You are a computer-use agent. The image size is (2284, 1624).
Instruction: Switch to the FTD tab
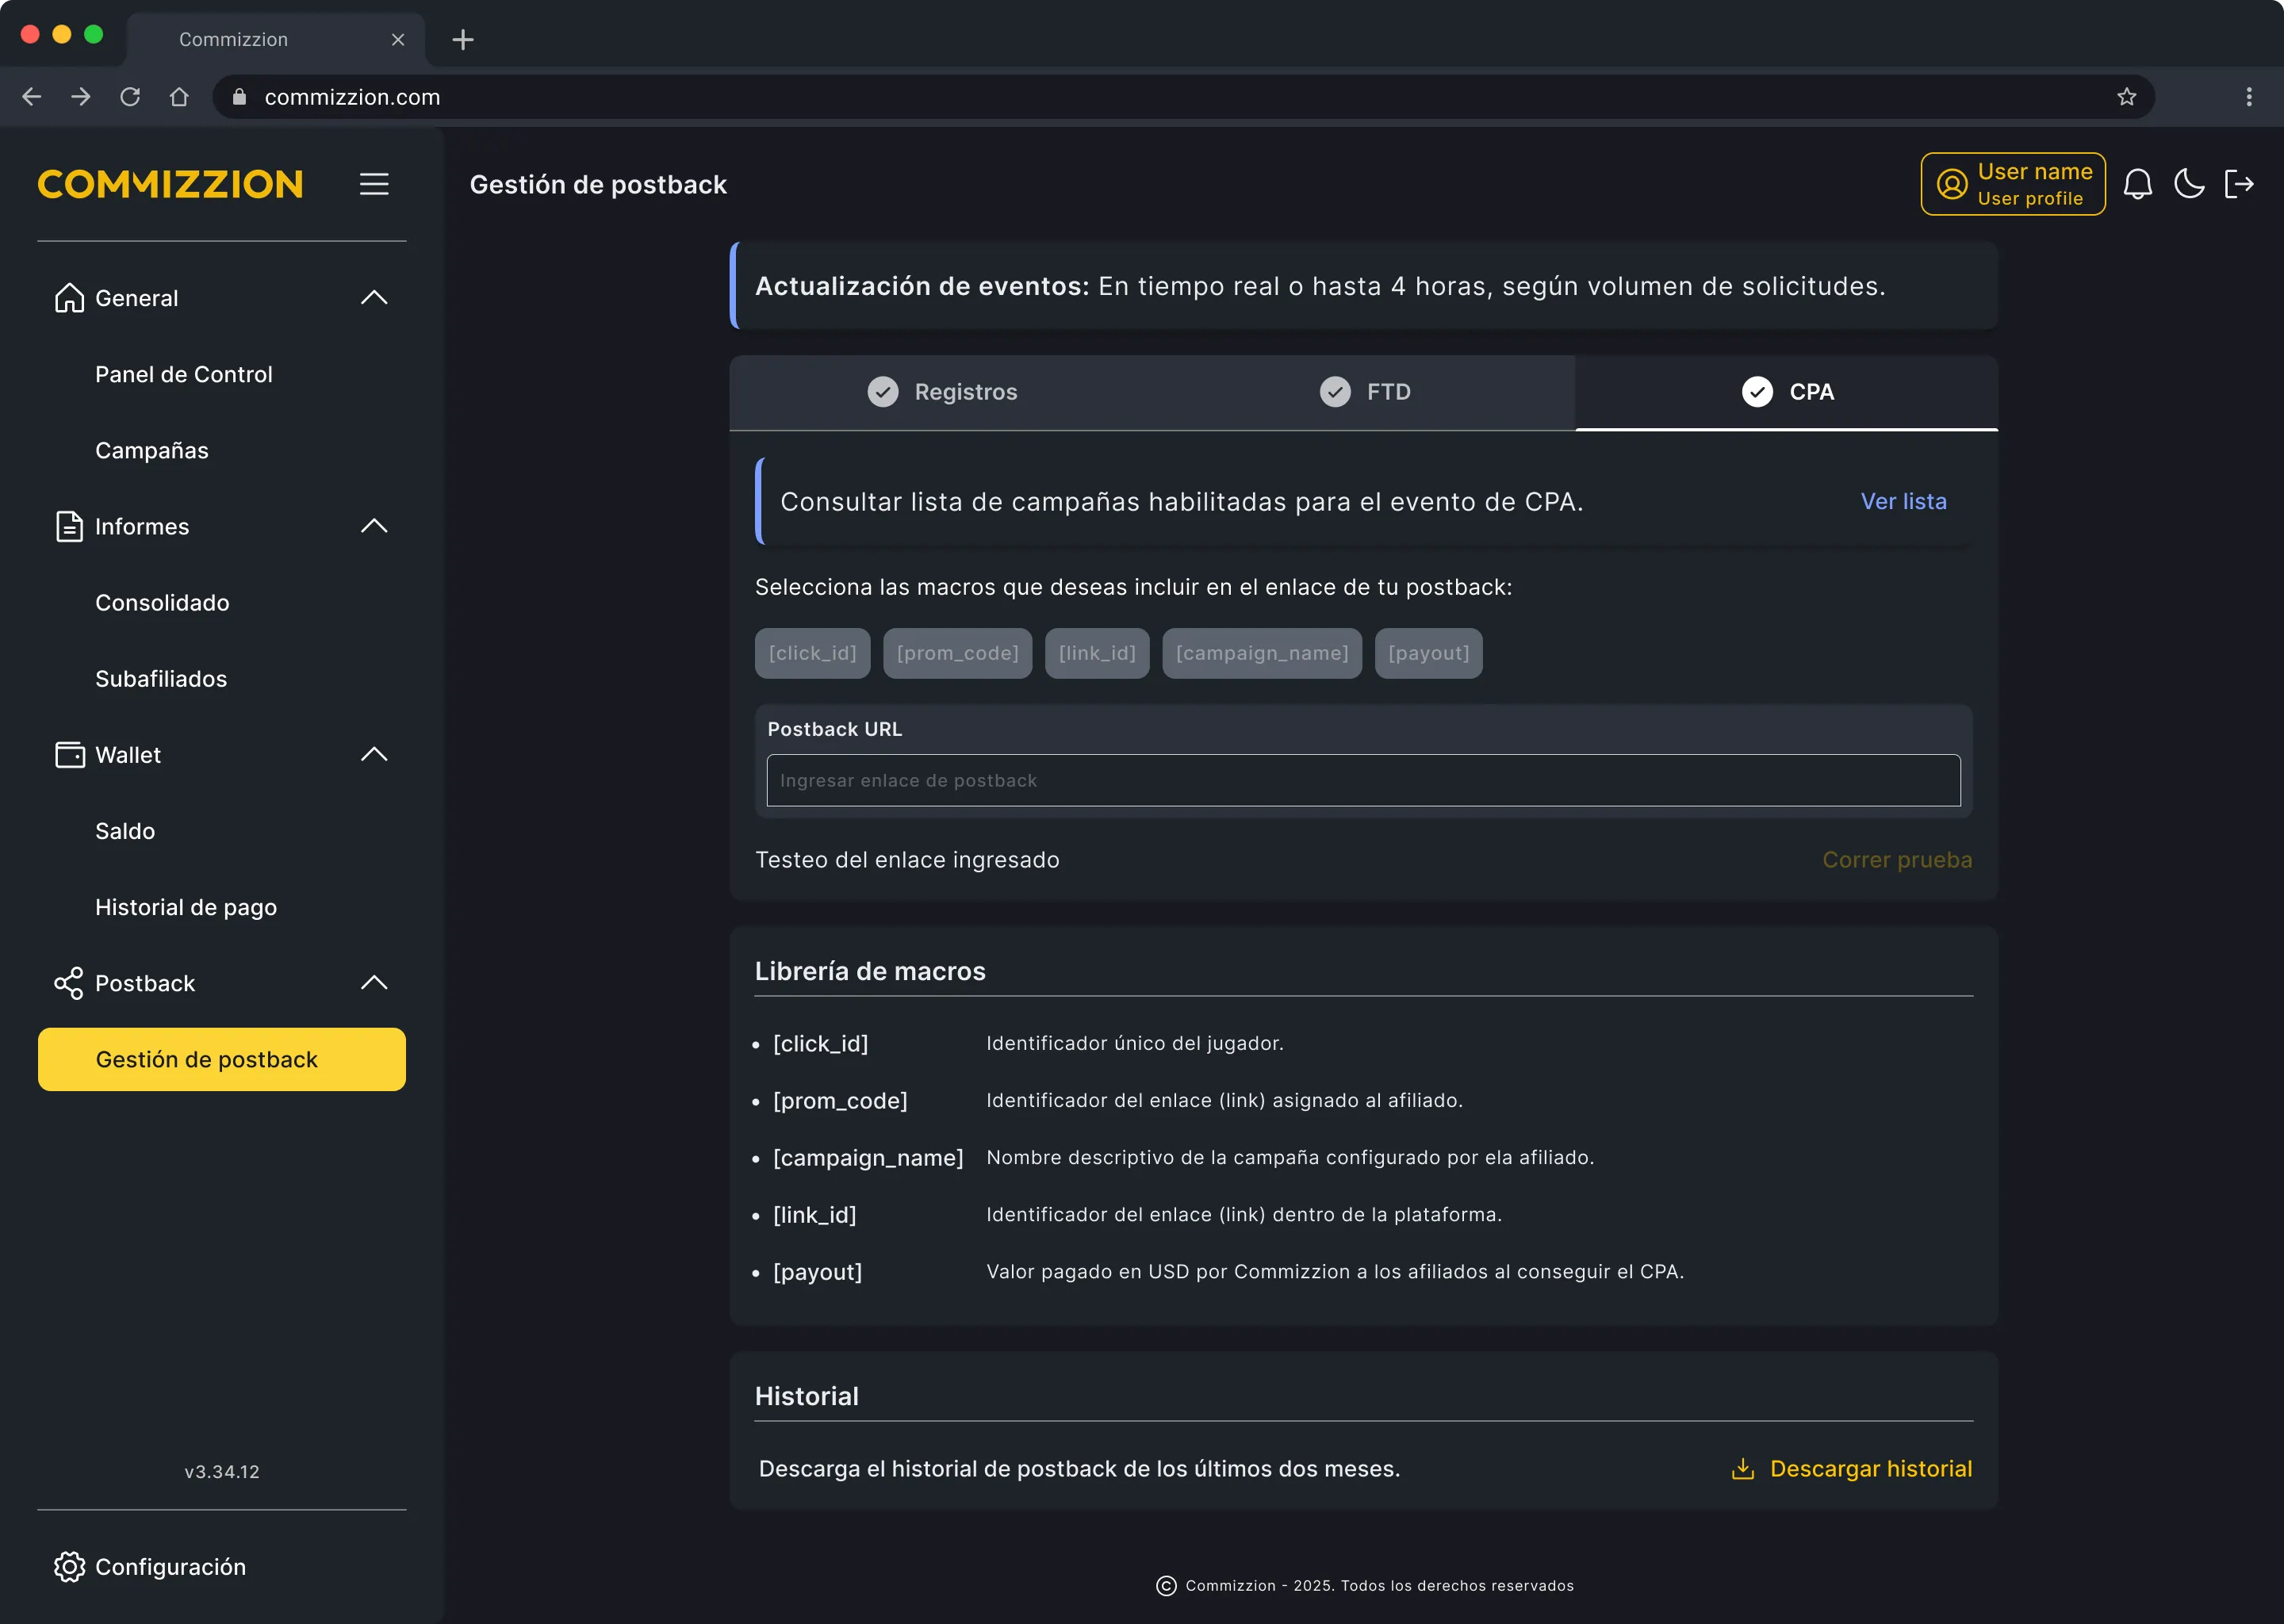(1364, 392)
